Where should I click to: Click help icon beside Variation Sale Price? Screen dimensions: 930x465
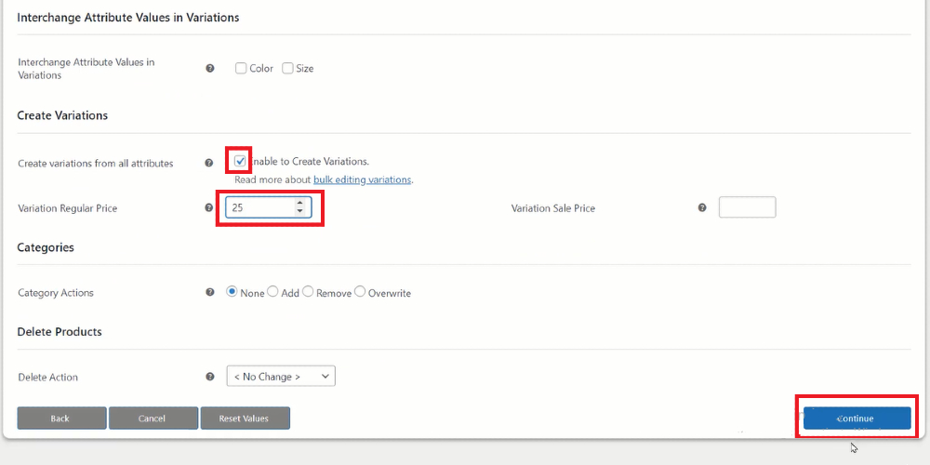click(x=702, y=207)
